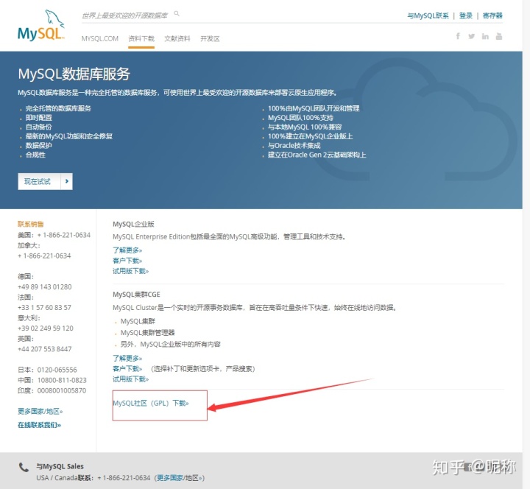Click the MySQL企业版 heading
Screen dimensions: 530x489
(133, 224)
